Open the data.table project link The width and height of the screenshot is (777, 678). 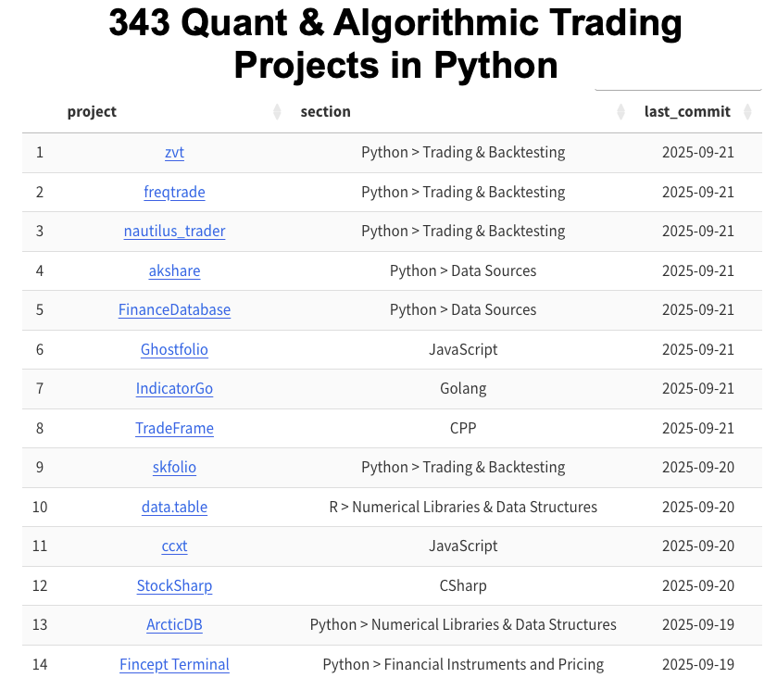[174, 507]
